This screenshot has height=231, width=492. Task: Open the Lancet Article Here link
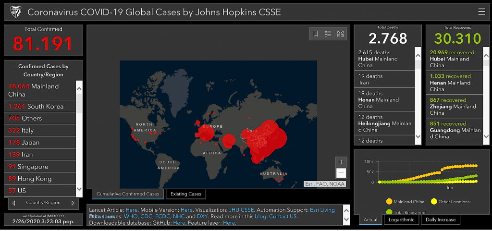(132, 210)
